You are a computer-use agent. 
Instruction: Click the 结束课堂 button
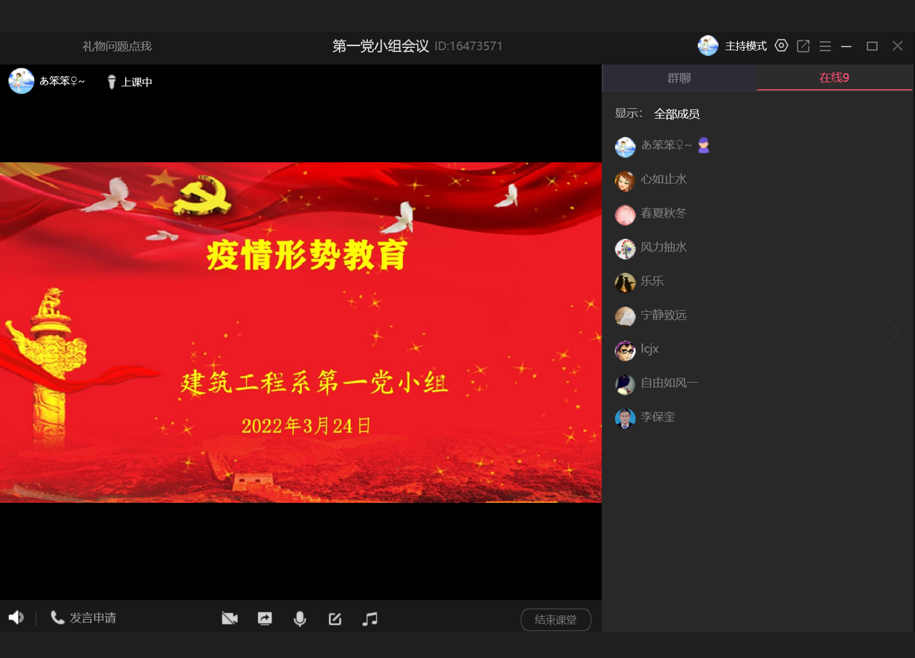(556, 620)
